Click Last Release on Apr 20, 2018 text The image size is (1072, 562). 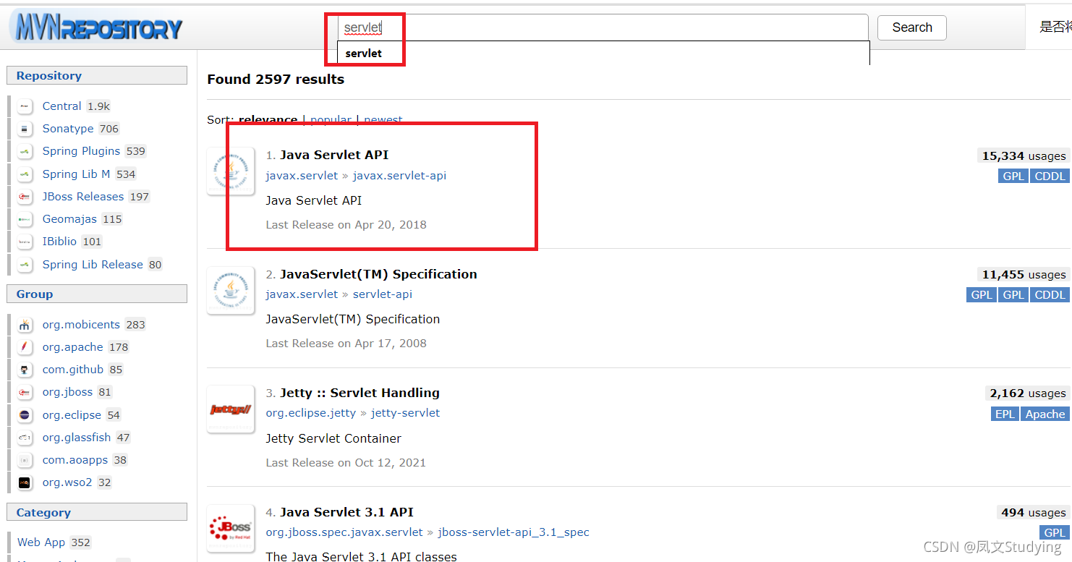pos(346,225)
